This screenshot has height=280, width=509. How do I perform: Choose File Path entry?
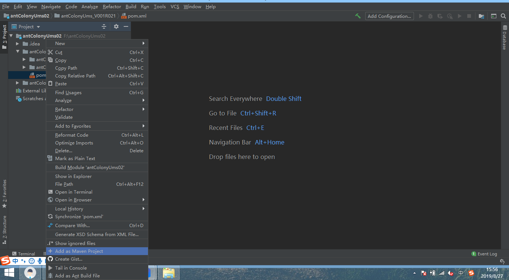pos(97,184)
